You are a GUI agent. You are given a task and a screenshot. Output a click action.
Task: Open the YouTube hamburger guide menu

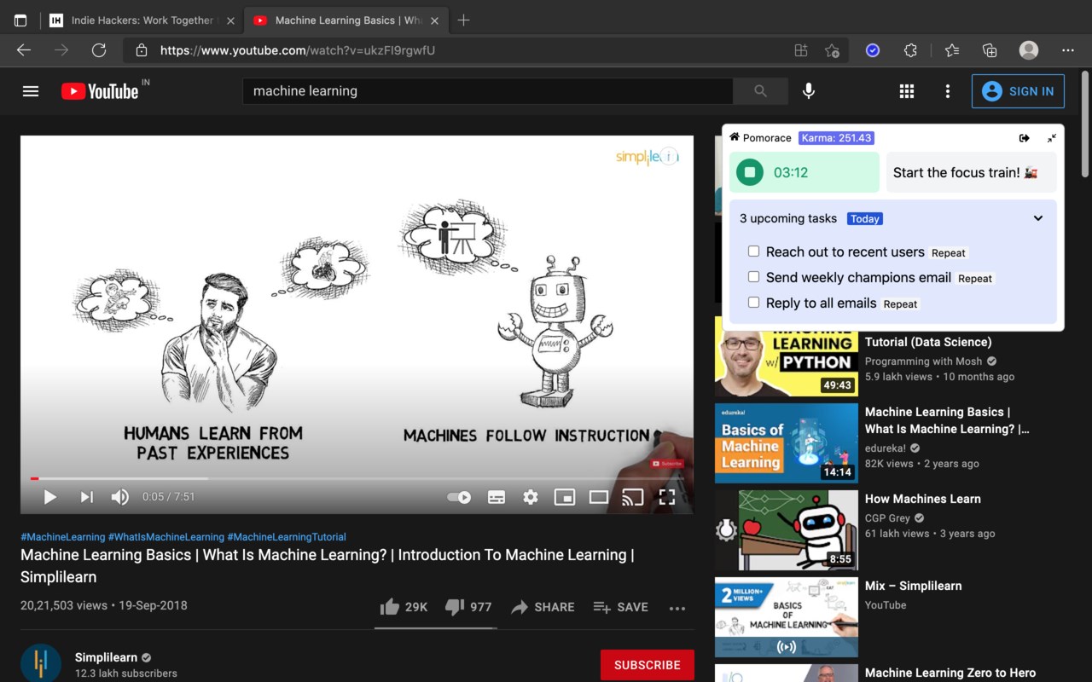click(x=31, y=91)
